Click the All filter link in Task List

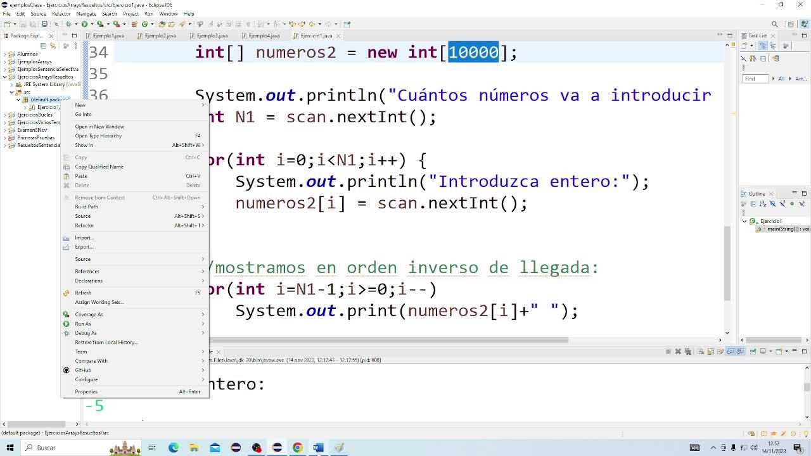tap(781, 79)
